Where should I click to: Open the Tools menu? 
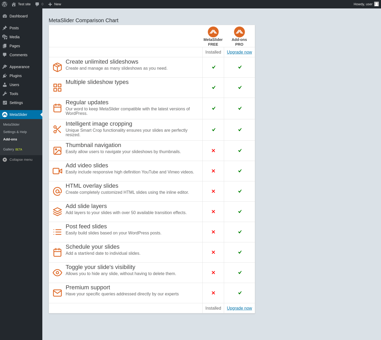click(21, 94)
